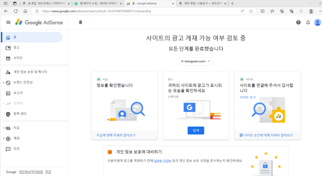Go back with the browser back arrow
This screenshot has width=322, height=176.
tap(6, 11)
